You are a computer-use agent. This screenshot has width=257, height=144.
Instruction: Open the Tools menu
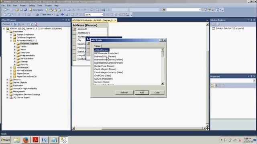pos(40,6)
